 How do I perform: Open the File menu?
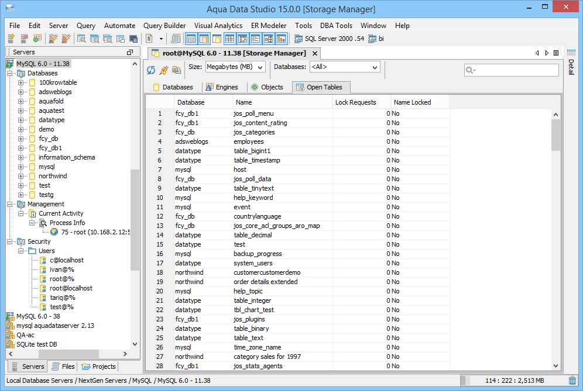point(15,26)
